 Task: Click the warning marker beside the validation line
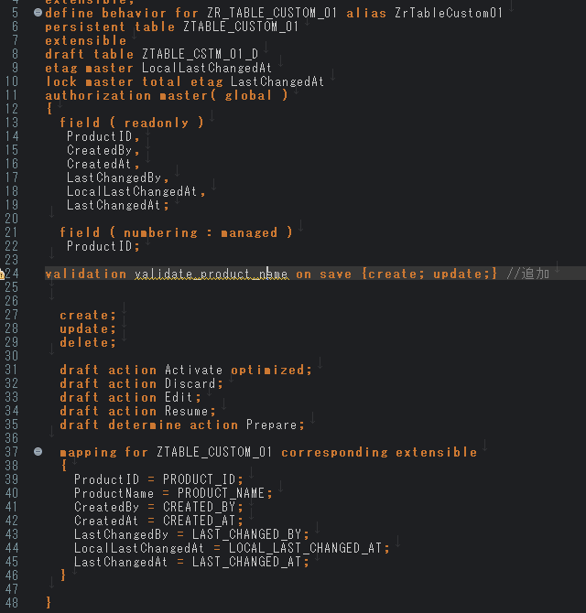click(x=3, y=274)
